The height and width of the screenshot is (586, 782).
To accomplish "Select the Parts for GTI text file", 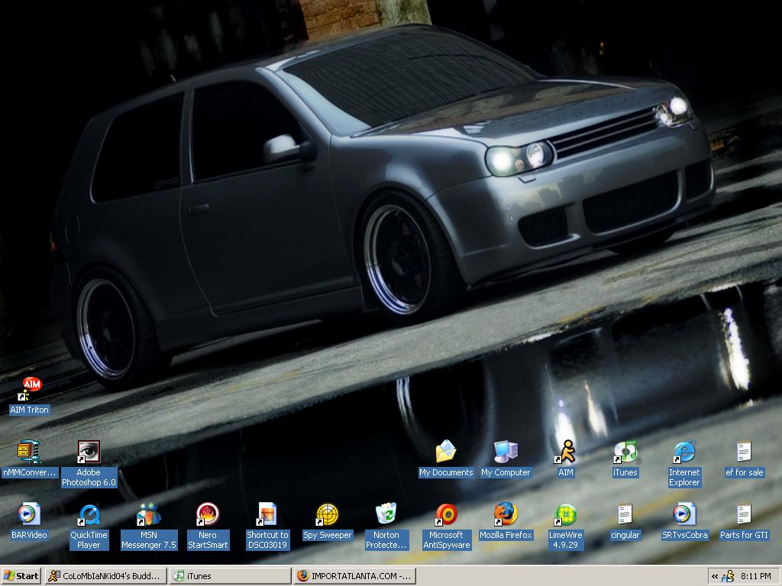I will coord(744,515).
